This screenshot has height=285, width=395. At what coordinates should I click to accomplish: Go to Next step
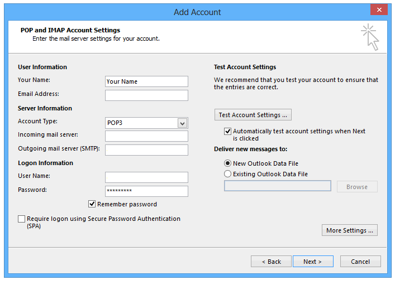pyautogui.click(x=313, y=262)
